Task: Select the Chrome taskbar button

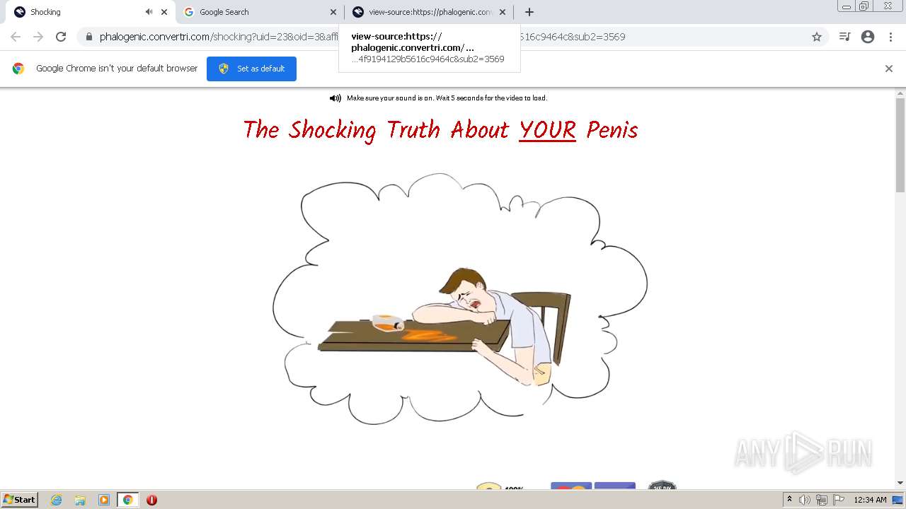Action: (x=127, y=500)
